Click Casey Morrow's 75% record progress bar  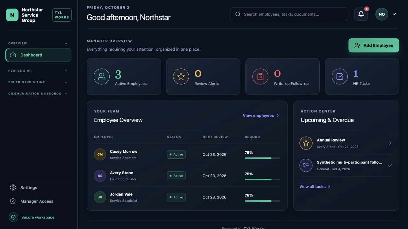pos(263,158)
